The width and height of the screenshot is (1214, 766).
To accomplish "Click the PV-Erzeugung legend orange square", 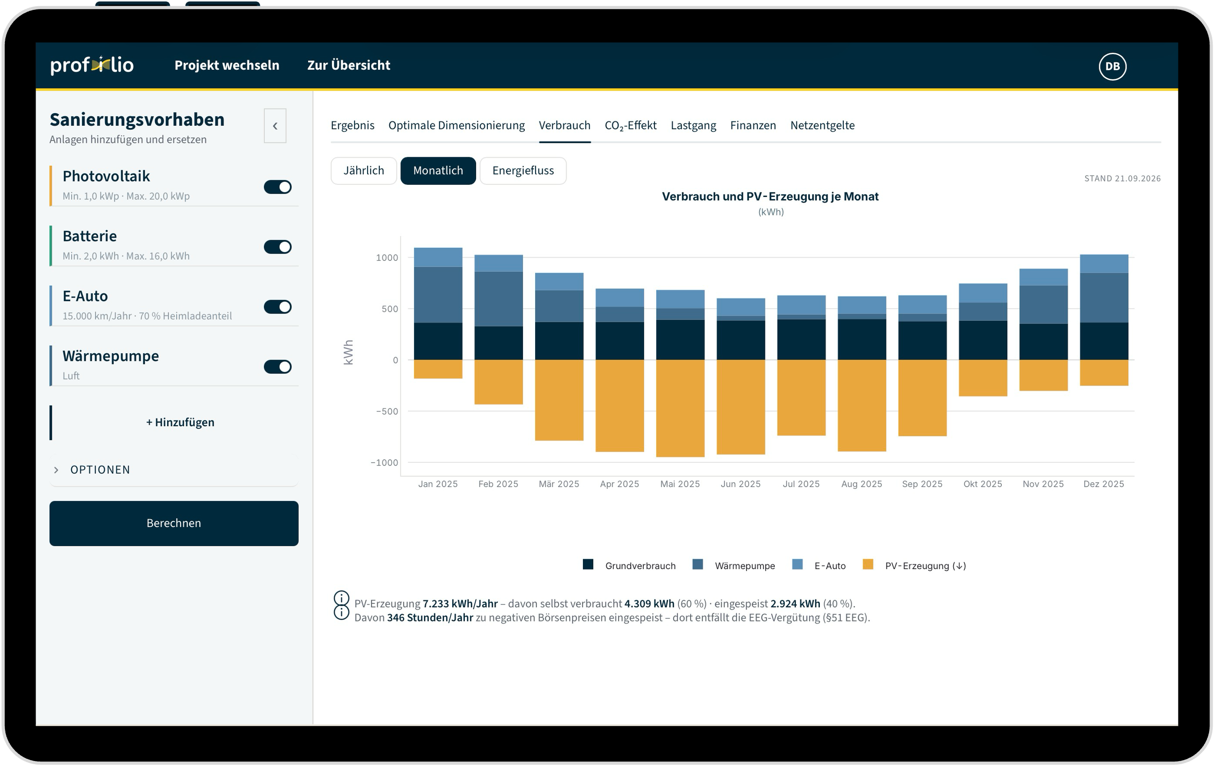I will 868,564.
